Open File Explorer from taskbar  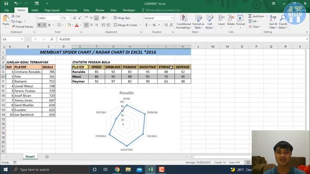pos(128,170)
